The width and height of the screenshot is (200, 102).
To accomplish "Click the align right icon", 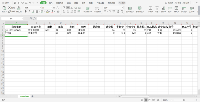I will coord(72,12).
